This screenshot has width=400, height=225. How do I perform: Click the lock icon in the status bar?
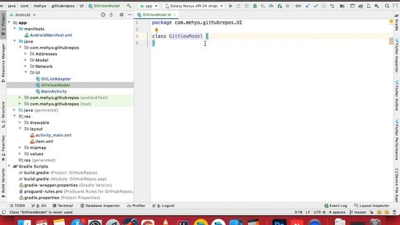[371, 212]
